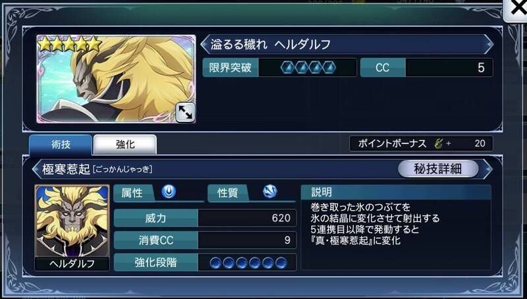Viewport: 527px width, 299px height.
Task: Close the dialog with the X button
Action: (x=516, y=9)
